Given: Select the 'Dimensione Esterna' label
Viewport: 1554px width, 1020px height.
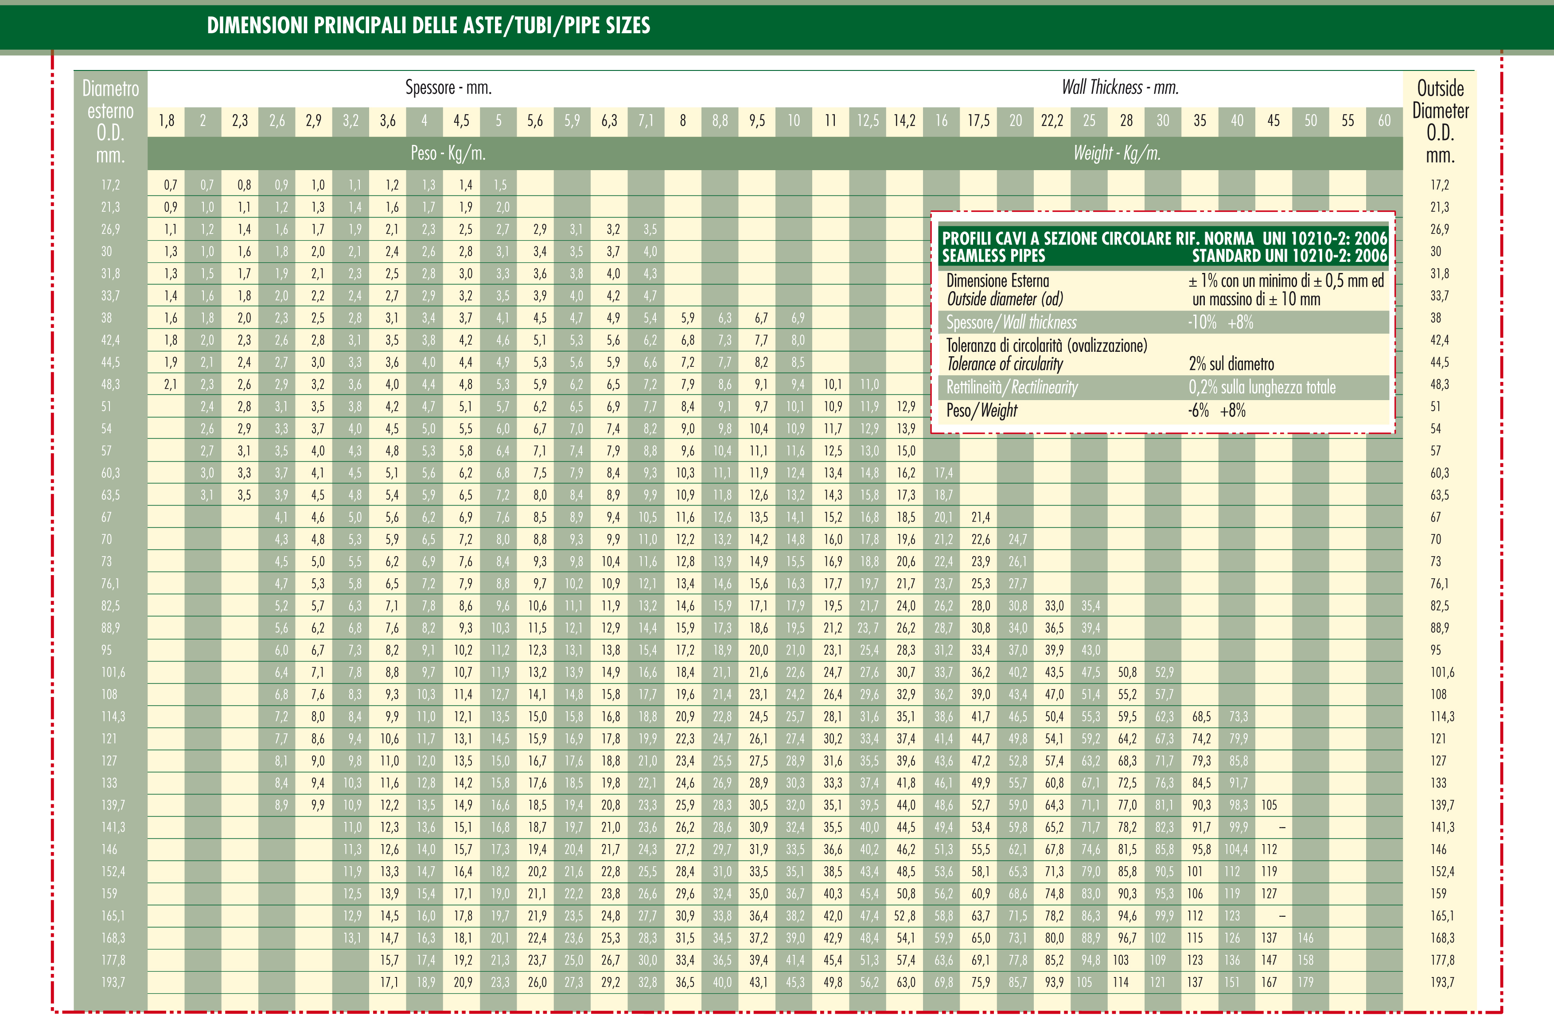Looking at the screenshot, I should [x=998, y=281].
